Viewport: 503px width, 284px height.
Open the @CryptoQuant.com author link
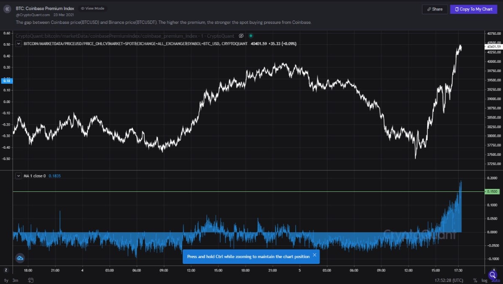tap(33, 15)
